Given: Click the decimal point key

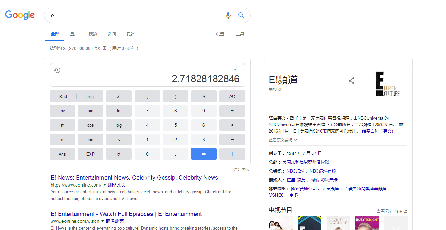Looking at the screenshot, I should coord(176,154).
